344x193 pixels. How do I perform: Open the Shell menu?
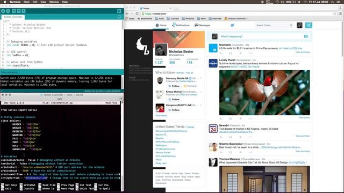tap(26, 2)
